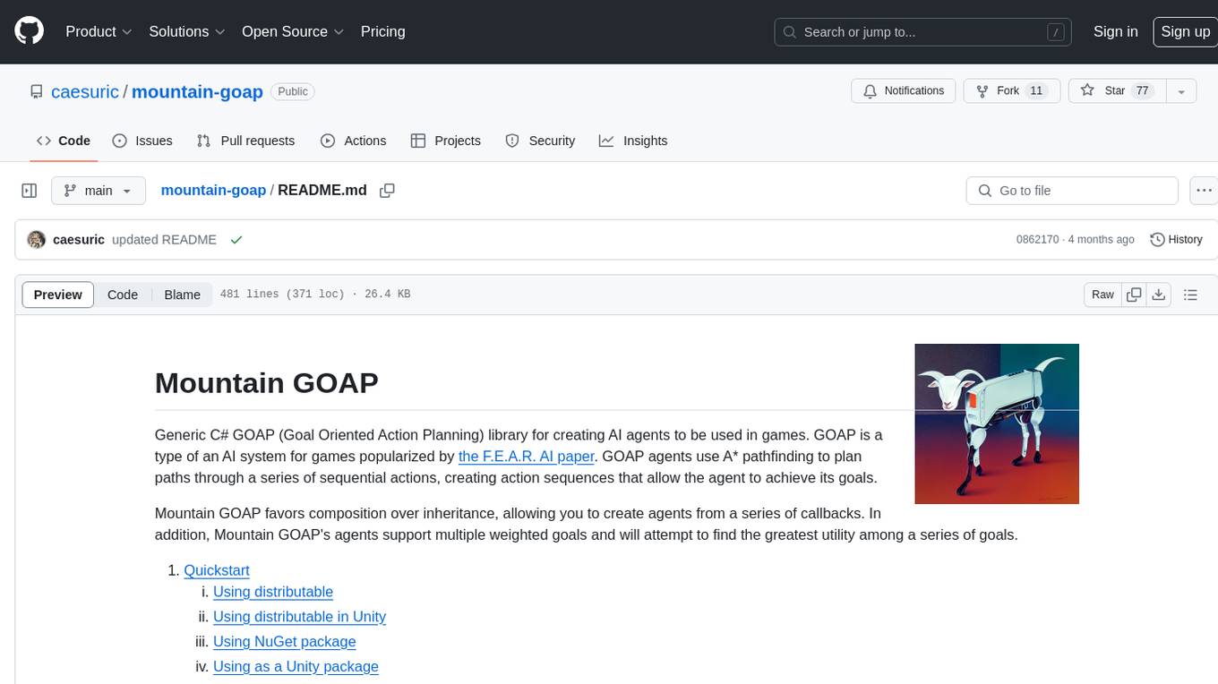Go to mountain-goap root in breadcrumb
Viewport: 1218px width, 684px height.
click(x=213, y=190)
